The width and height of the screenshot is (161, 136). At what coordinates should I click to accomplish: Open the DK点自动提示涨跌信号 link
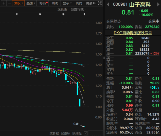click(133, 33)
